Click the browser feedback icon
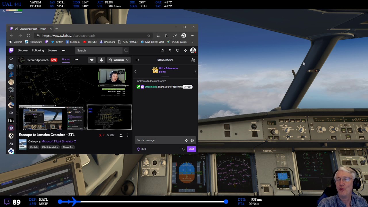The width and height of the screenshot is (368, 207). pos(175,36)
